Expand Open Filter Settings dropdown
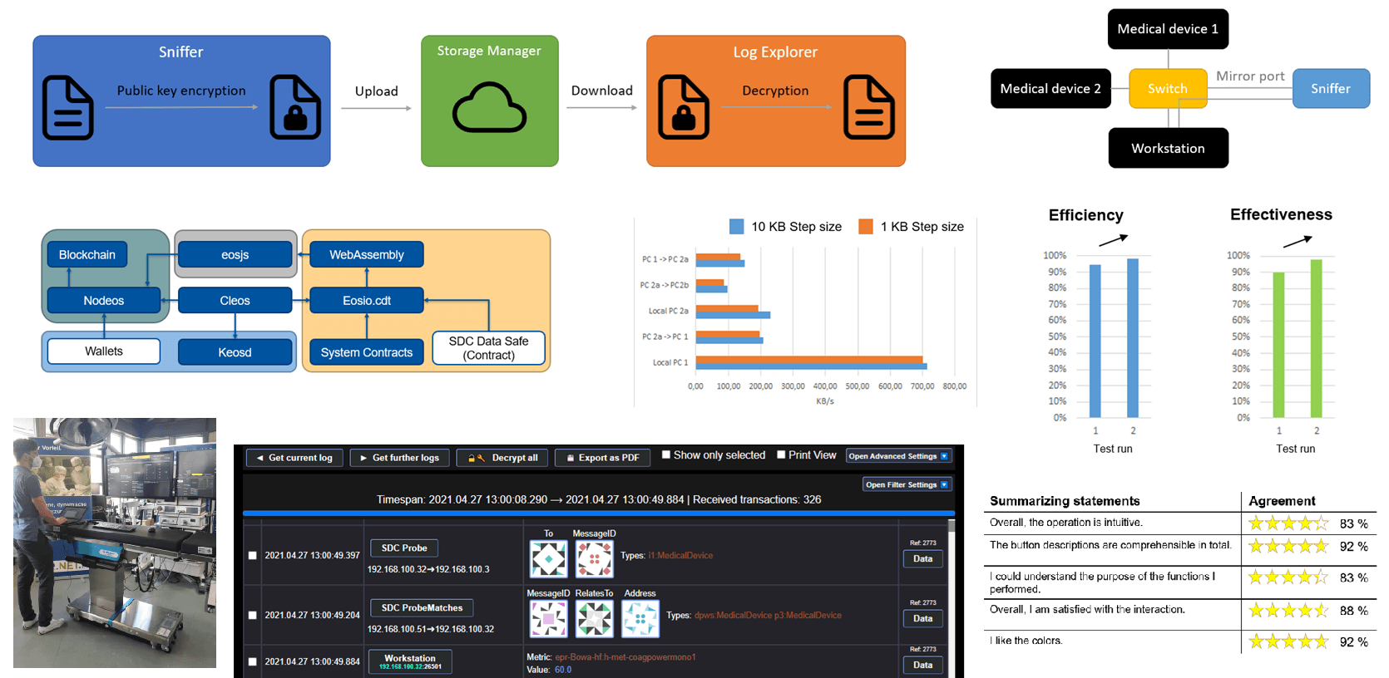Image resolution: width=1389 pixels, height=678 pixels. click(907, 484)
